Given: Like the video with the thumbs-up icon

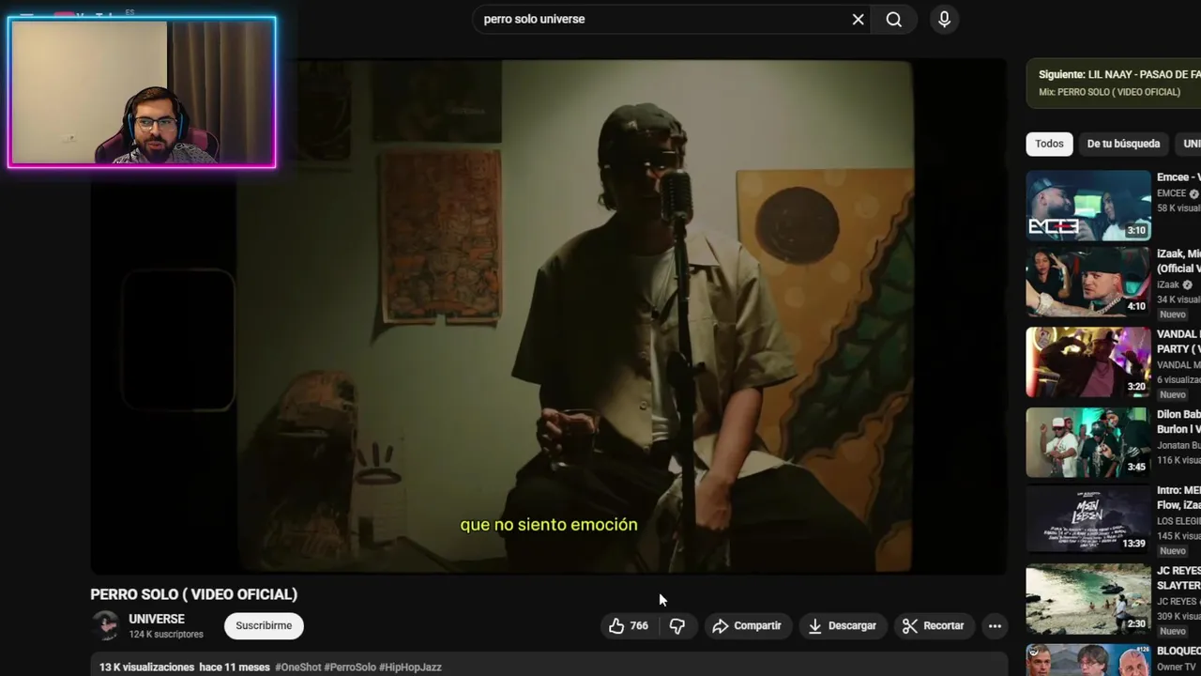Looking at the screenshot, I should point(629,625).
